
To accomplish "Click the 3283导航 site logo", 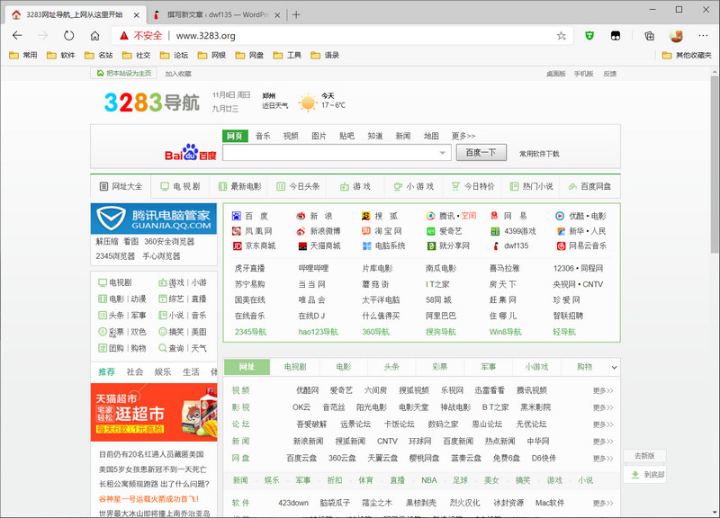I will tap(152, 102).
